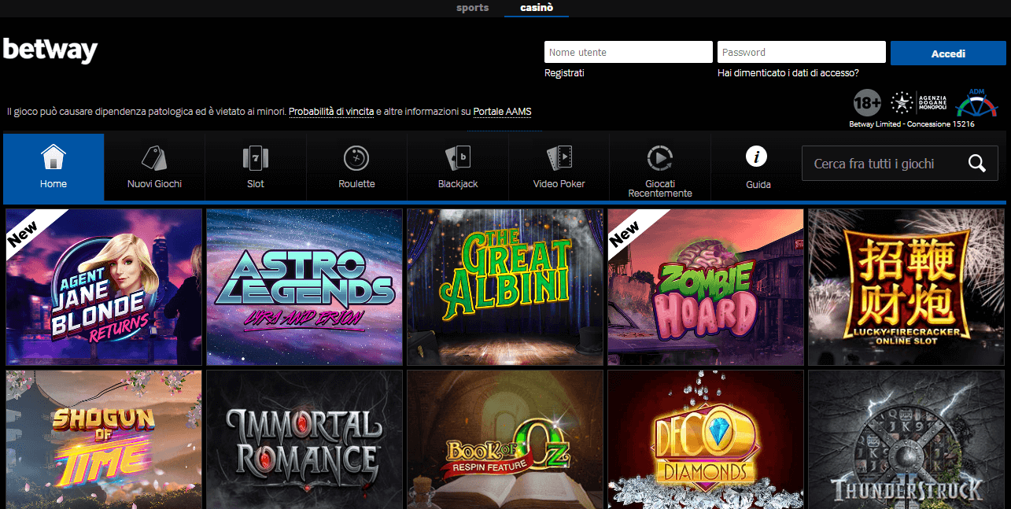The height and width of the screenshot is (509, 1011).
Task: Switch to the sports tab
Action: (x=472, y=8)
